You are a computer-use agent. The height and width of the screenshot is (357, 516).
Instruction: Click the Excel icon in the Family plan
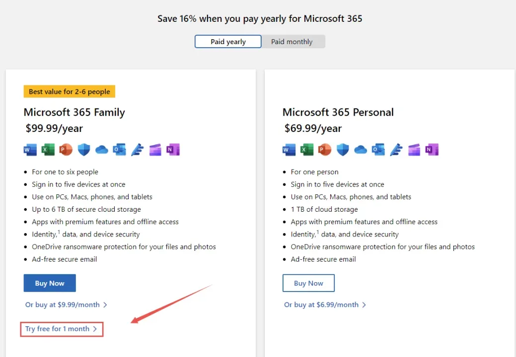[x=48, y=150]
